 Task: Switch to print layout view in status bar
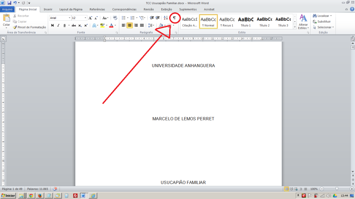(x=286, y=189)
